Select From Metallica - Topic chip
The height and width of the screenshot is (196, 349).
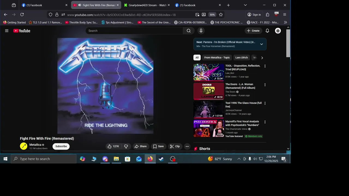[217, 58]
